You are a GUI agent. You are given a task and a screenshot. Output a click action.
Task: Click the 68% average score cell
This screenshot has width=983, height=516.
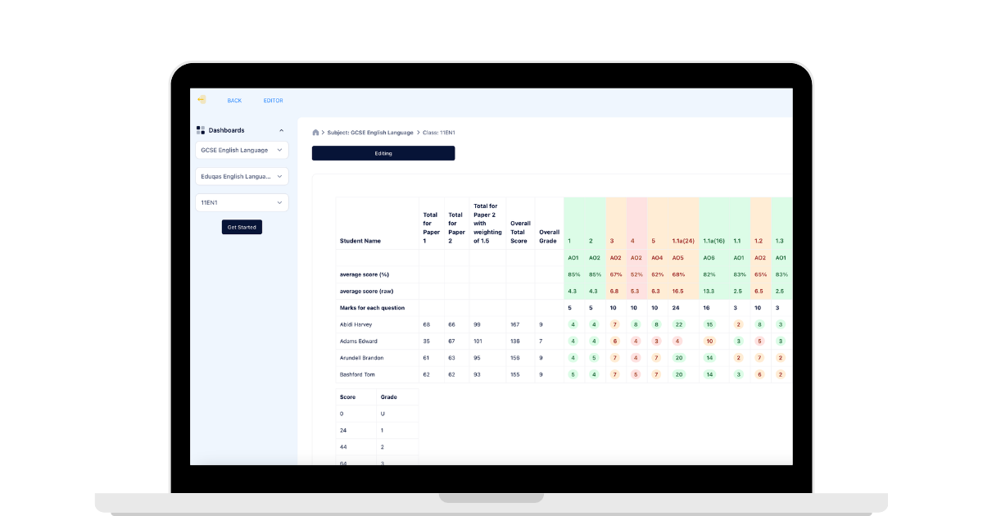point(677,274)
